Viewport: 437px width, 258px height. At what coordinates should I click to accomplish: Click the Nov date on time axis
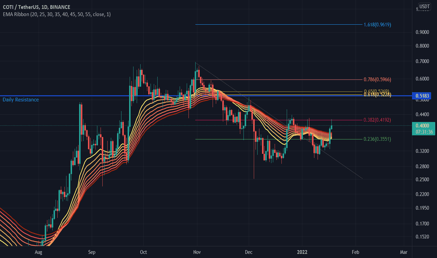197,252
